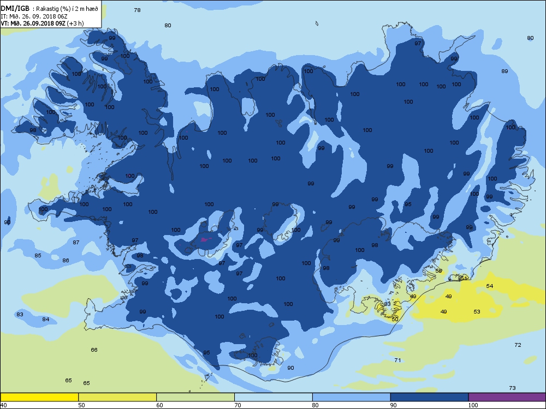Click the 73 value in the bottom-right corner

pos(512,388)
